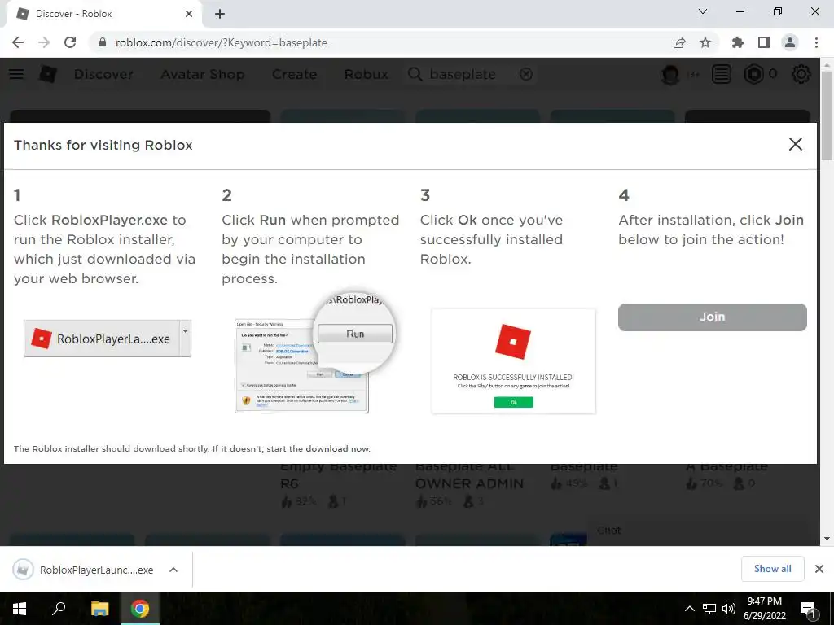This screenshot has width=834, height=625.
Task: Open the Roblox hamburger menu
Action: pyautogui.click(x=16, y=74)
